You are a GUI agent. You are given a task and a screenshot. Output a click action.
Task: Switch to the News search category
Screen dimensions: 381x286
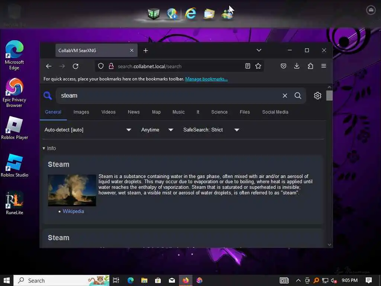(134, 112)
